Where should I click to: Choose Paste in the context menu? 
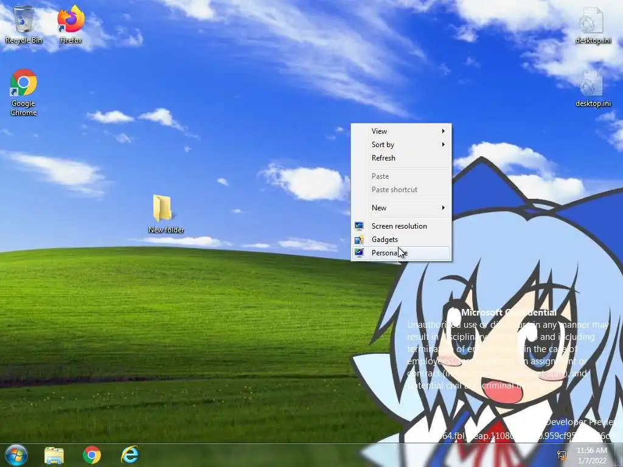(402, 176)
